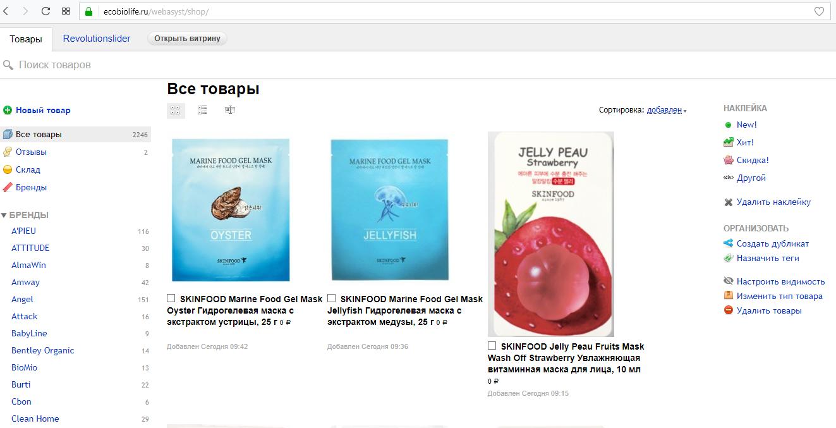Screen dimensions: 836x428
Task: Open browser speed dial grid icon
Action: [x=66, y=11]
